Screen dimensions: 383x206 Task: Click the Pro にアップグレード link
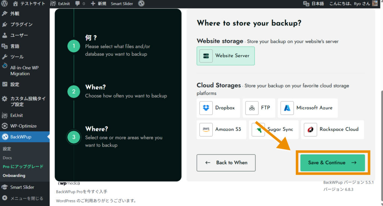tap(23, 166)
